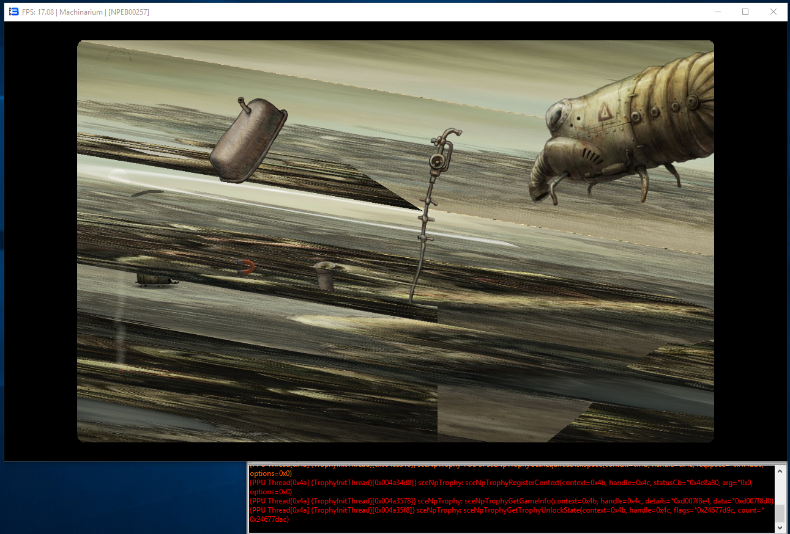790x534 pixels.
Task: Click the small robot creature at left
Action: pos(157,280)
